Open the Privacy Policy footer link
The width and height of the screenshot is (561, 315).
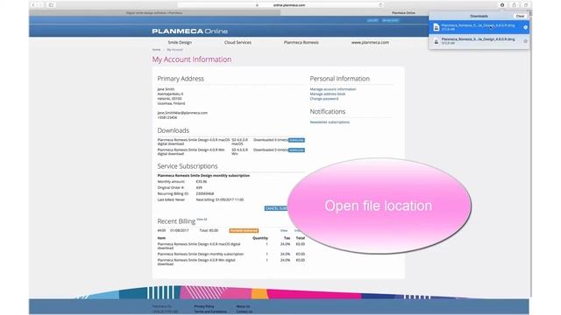204,306
